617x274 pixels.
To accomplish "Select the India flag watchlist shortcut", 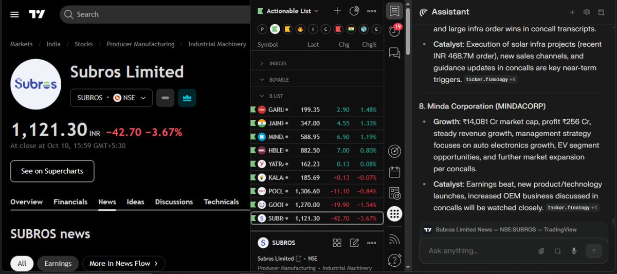I will (x=351, y=29).
